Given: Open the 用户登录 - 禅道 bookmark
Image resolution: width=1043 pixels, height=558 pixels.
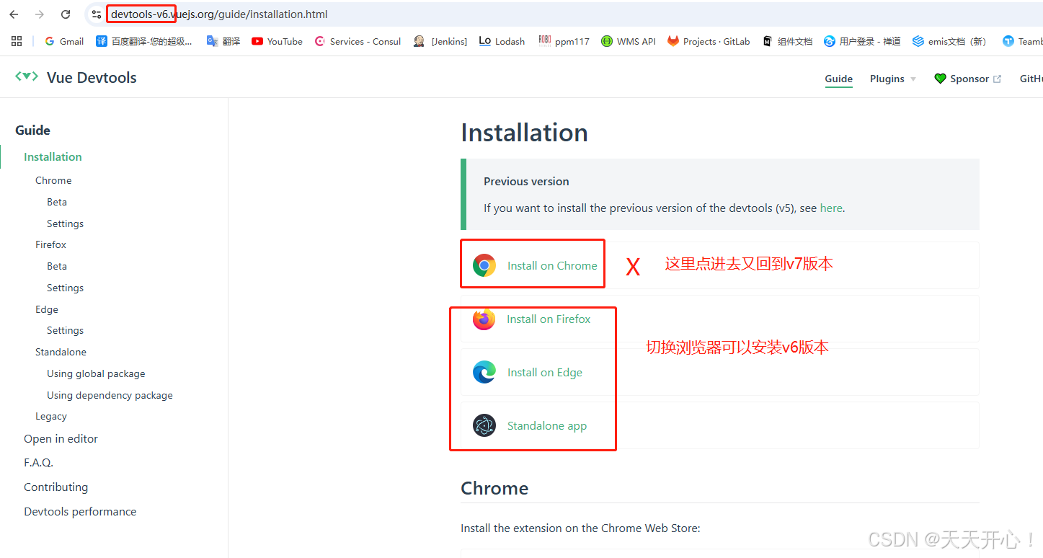Looking at the screenshot, I should pyautogui.click(x=862, y=41).
